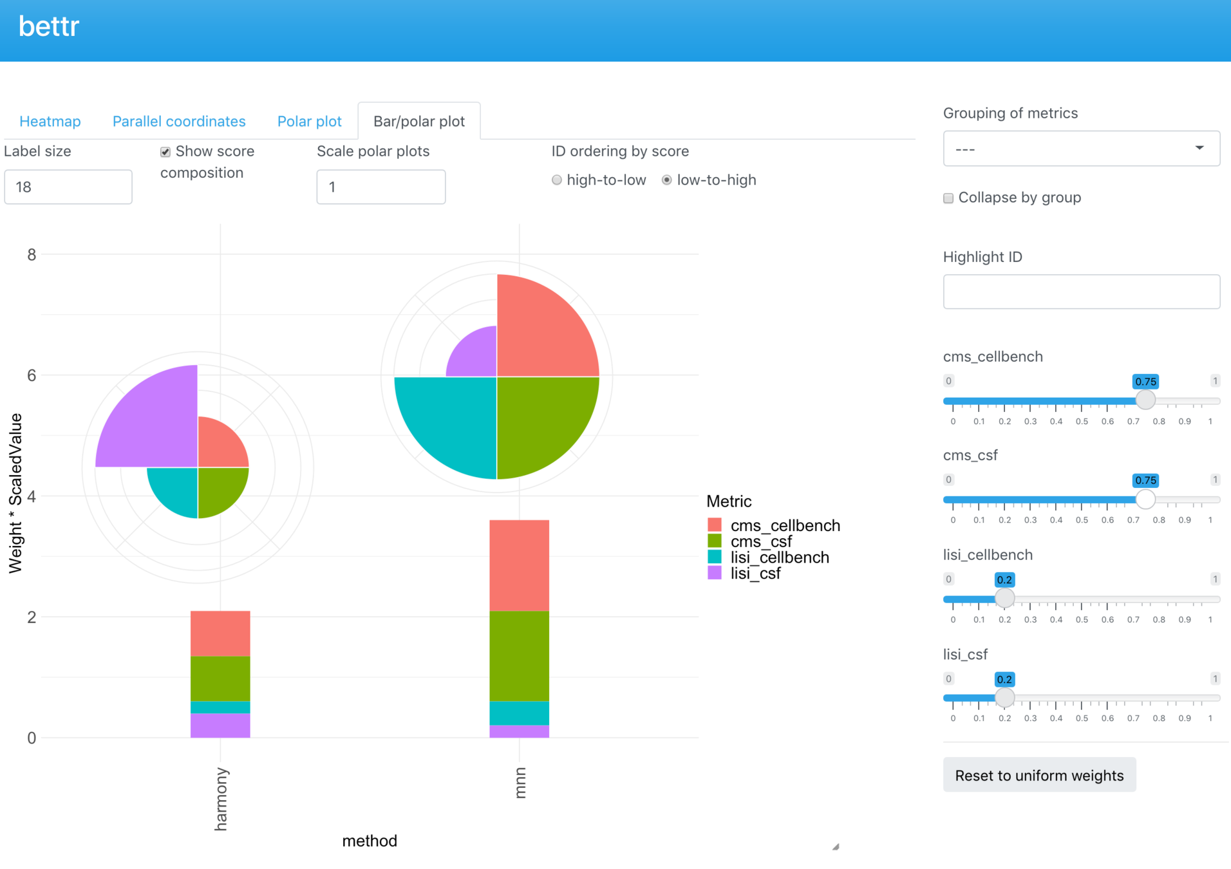Click the Label size input field
The width and height of the screenshot is (1231, 869).
click(x=68, y=187)
